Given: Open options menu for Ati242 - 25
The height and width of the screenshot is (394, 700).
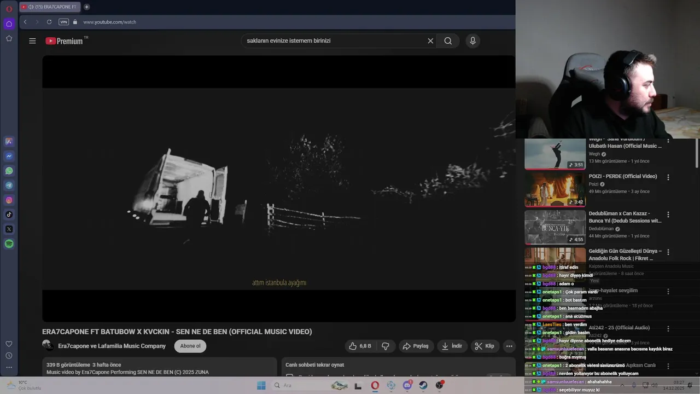Looking at the screenshot, I should pyautogui.click(x=668, y=329).
